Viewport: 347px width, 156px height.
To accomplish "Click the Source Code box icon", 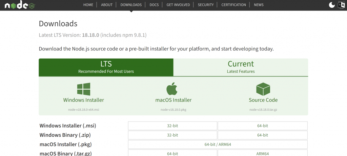I will 263,89.
